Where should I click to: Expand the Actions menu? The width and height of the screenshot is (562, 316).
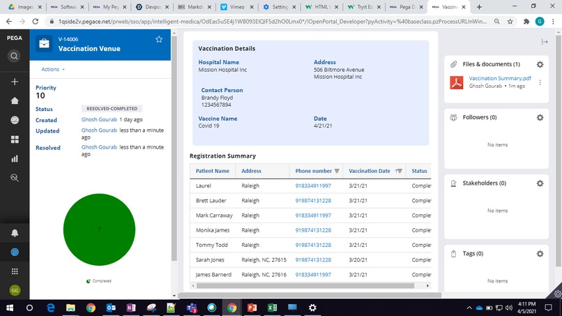pos(53,69)
